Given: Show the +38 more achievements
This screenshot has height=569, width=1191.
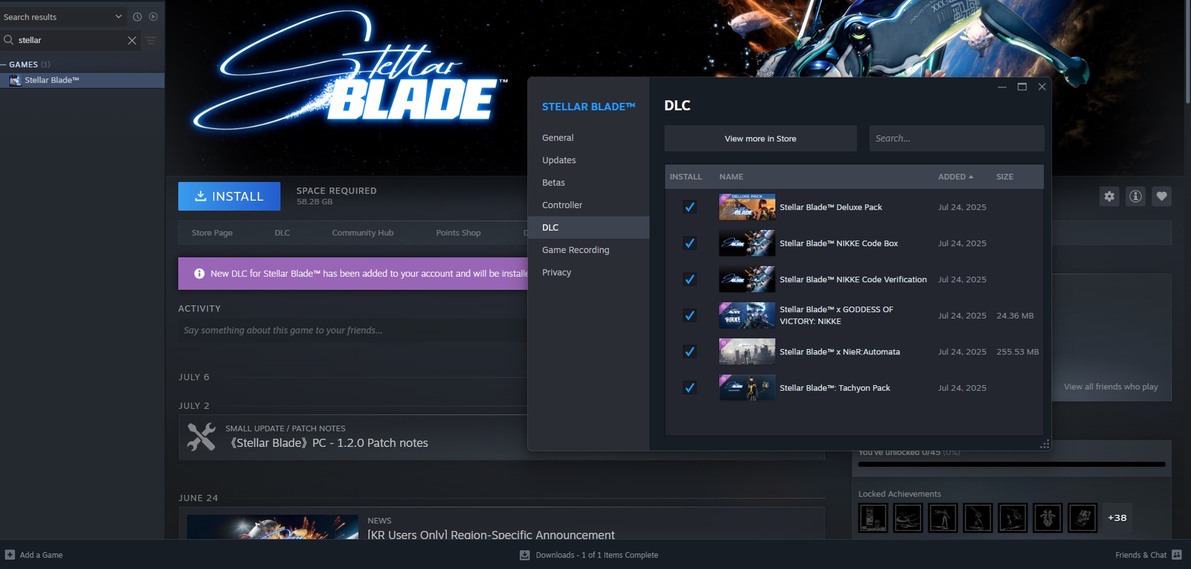Looking at the screenshot, I should pos(1117,517).
